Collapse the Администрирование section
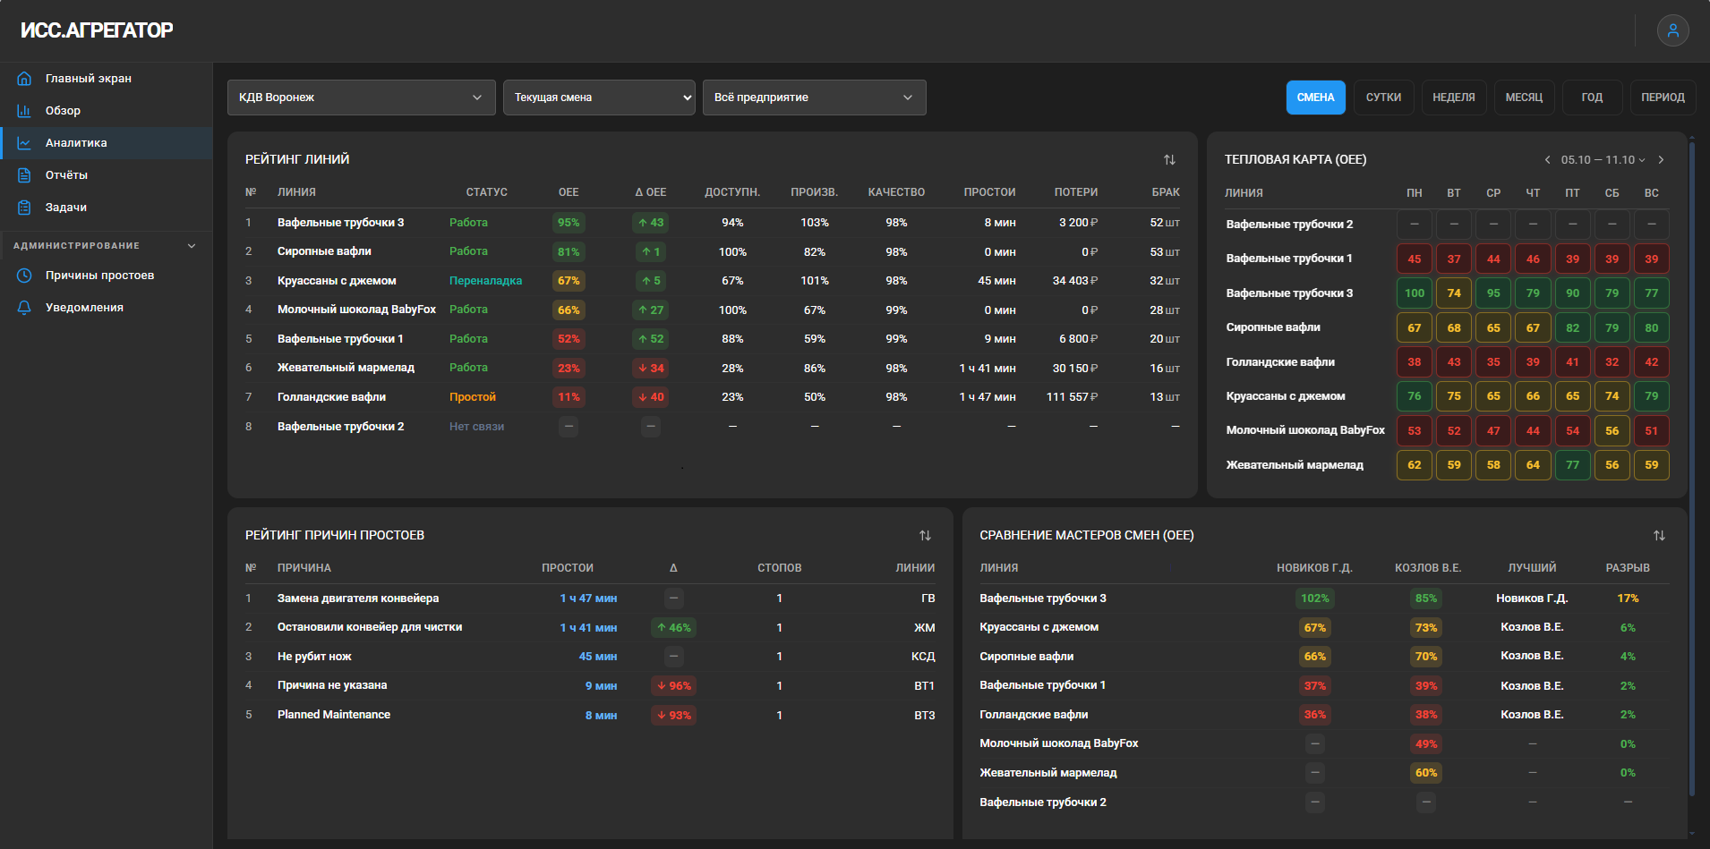 [x=192, y=246]
